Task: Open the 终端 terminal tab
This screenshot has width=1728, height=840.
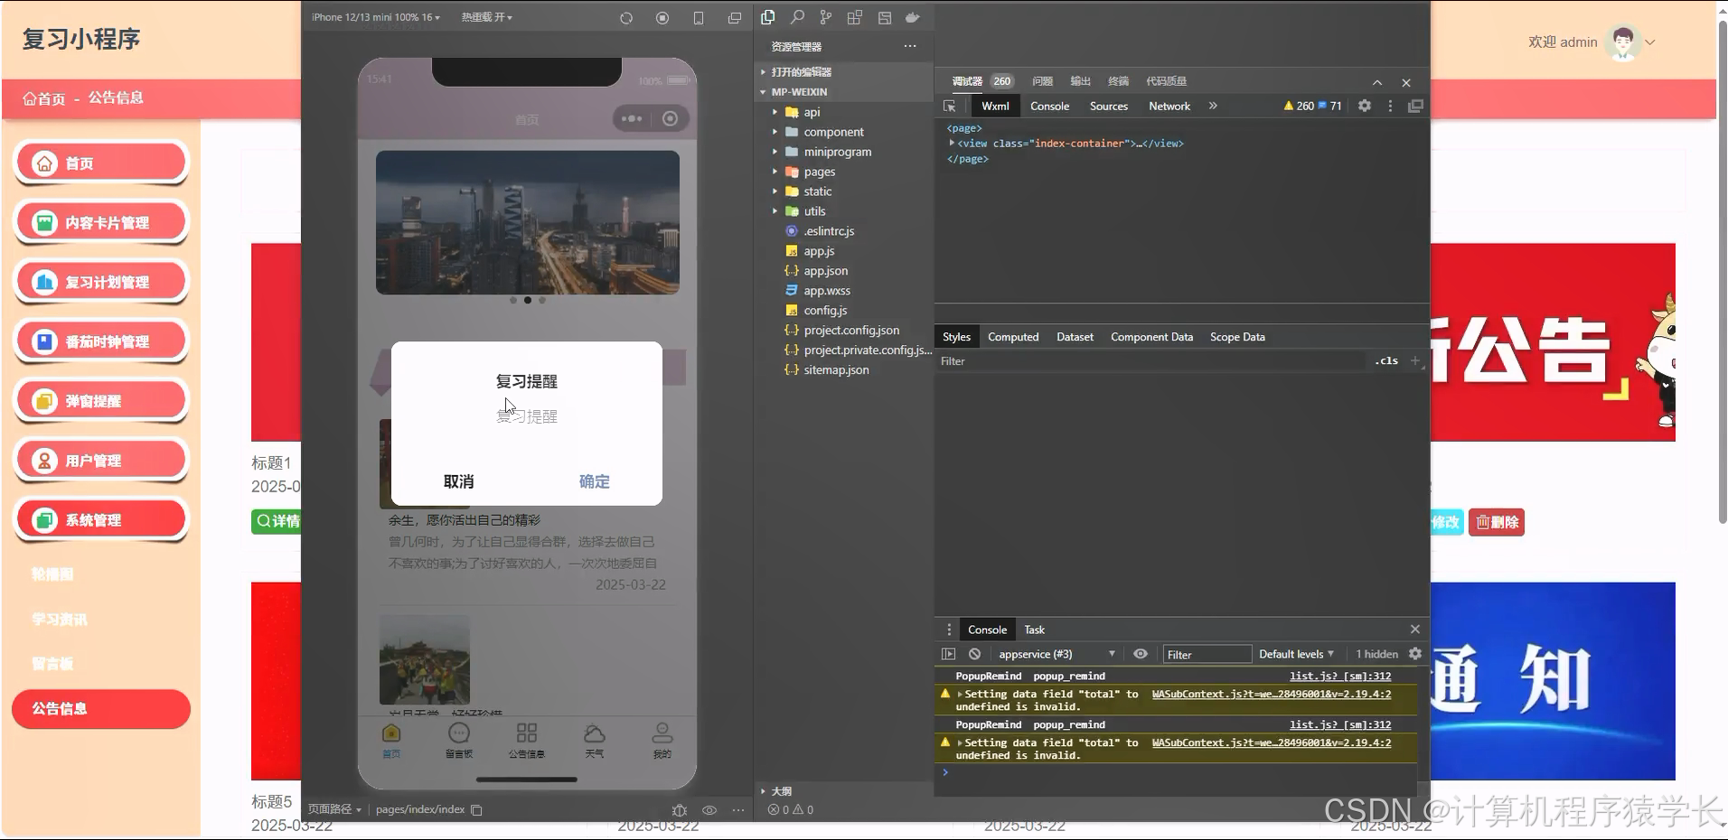Action: 1118,81
